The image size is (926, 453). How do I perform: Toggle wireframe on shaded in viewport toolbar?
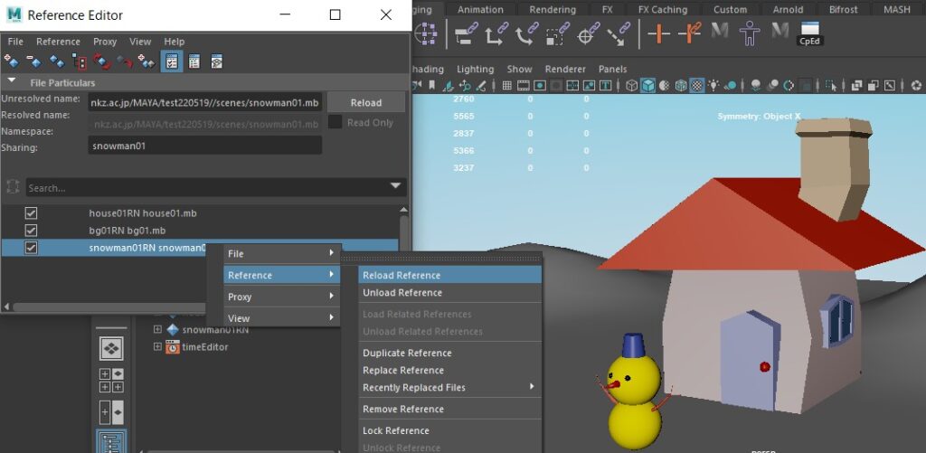(x=681, y=86)
